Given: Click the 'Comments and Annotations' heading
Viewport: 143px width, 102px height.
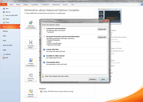Looking at the screenshot, I should pos(56,29).
